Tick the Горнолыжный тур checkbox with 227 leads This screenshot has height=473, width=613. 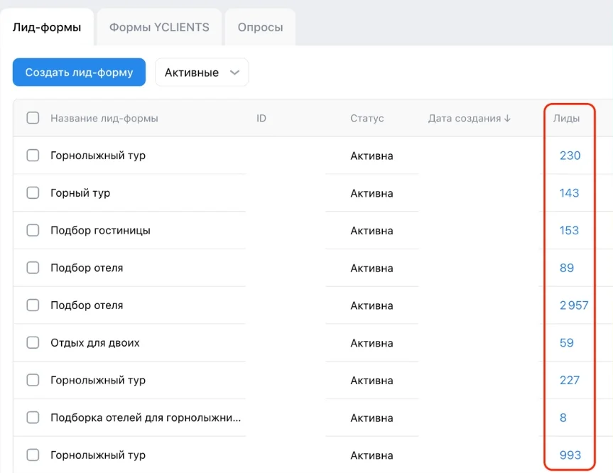click(33, 380)
